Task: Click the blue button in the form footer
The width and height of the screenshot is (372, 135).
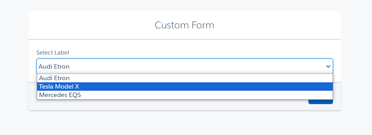Action: point(321,102)
